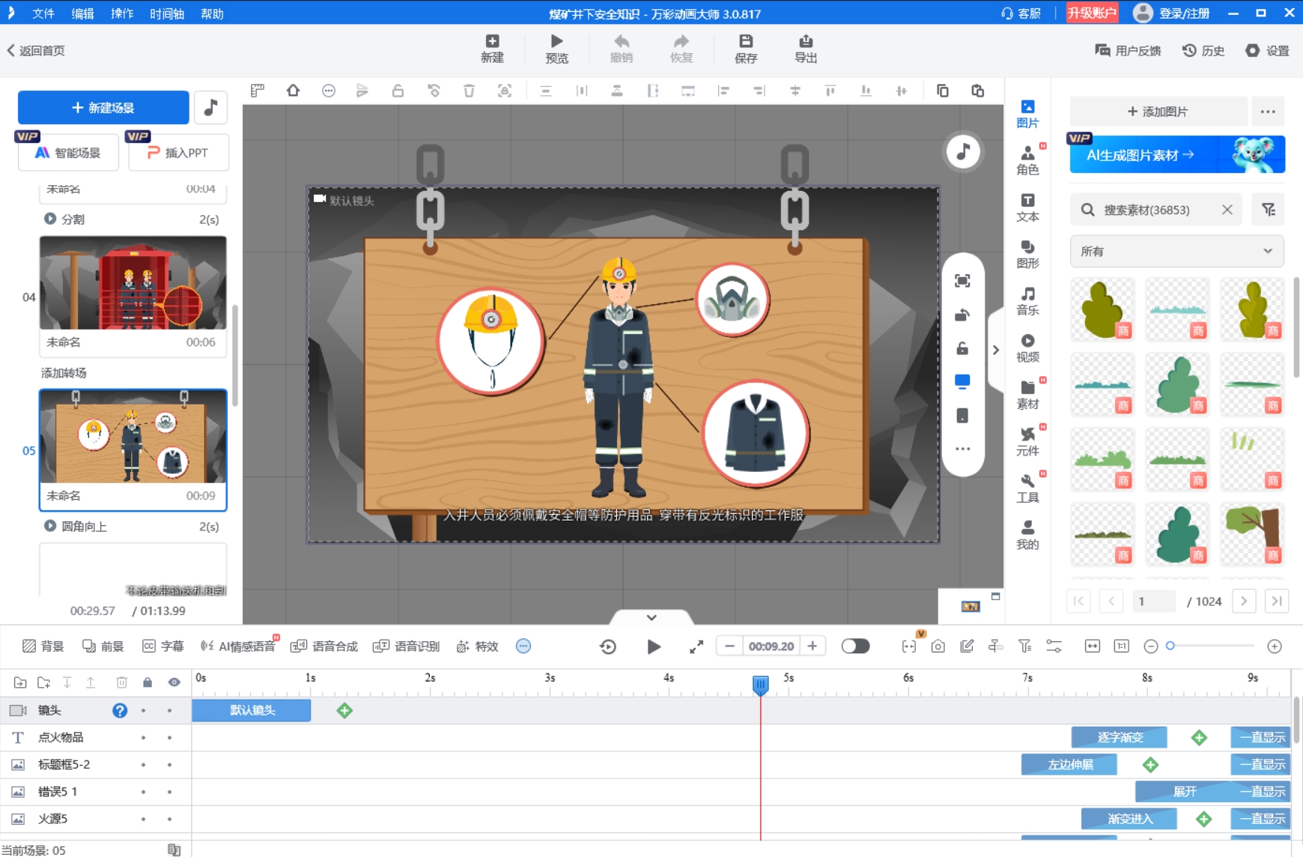Collapse the right panel with arrow
1303x857 pixels.
[995, 350]
